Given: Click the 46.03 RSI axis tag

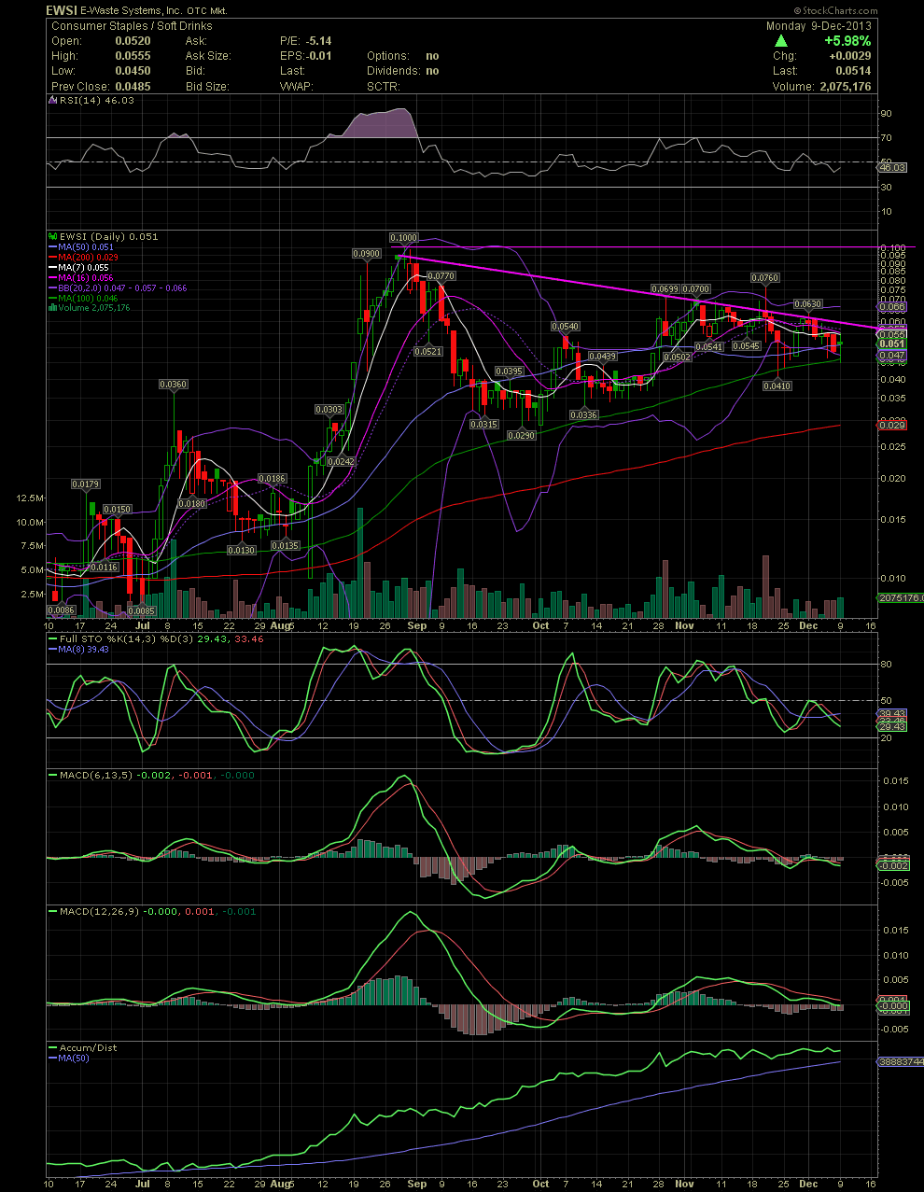Looking at the screenshot, I should pos(892,167).
